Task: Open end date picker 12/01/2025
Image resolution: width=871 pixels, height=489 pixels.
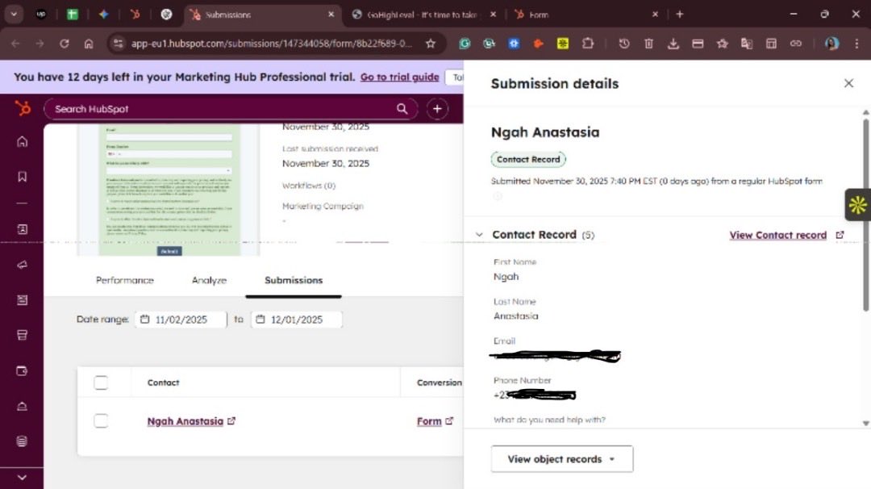Action: (x=296, y=320)
